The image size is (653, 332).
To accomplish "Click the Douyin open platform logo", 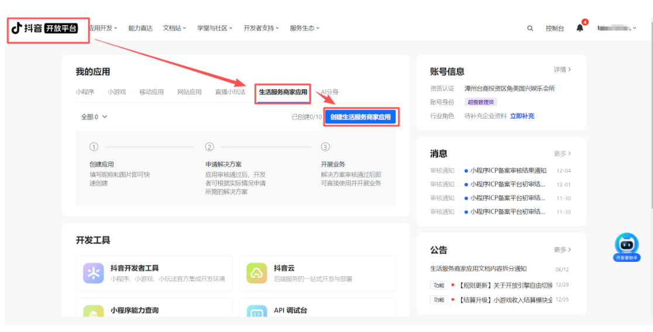I will click(x=44, y=28).
